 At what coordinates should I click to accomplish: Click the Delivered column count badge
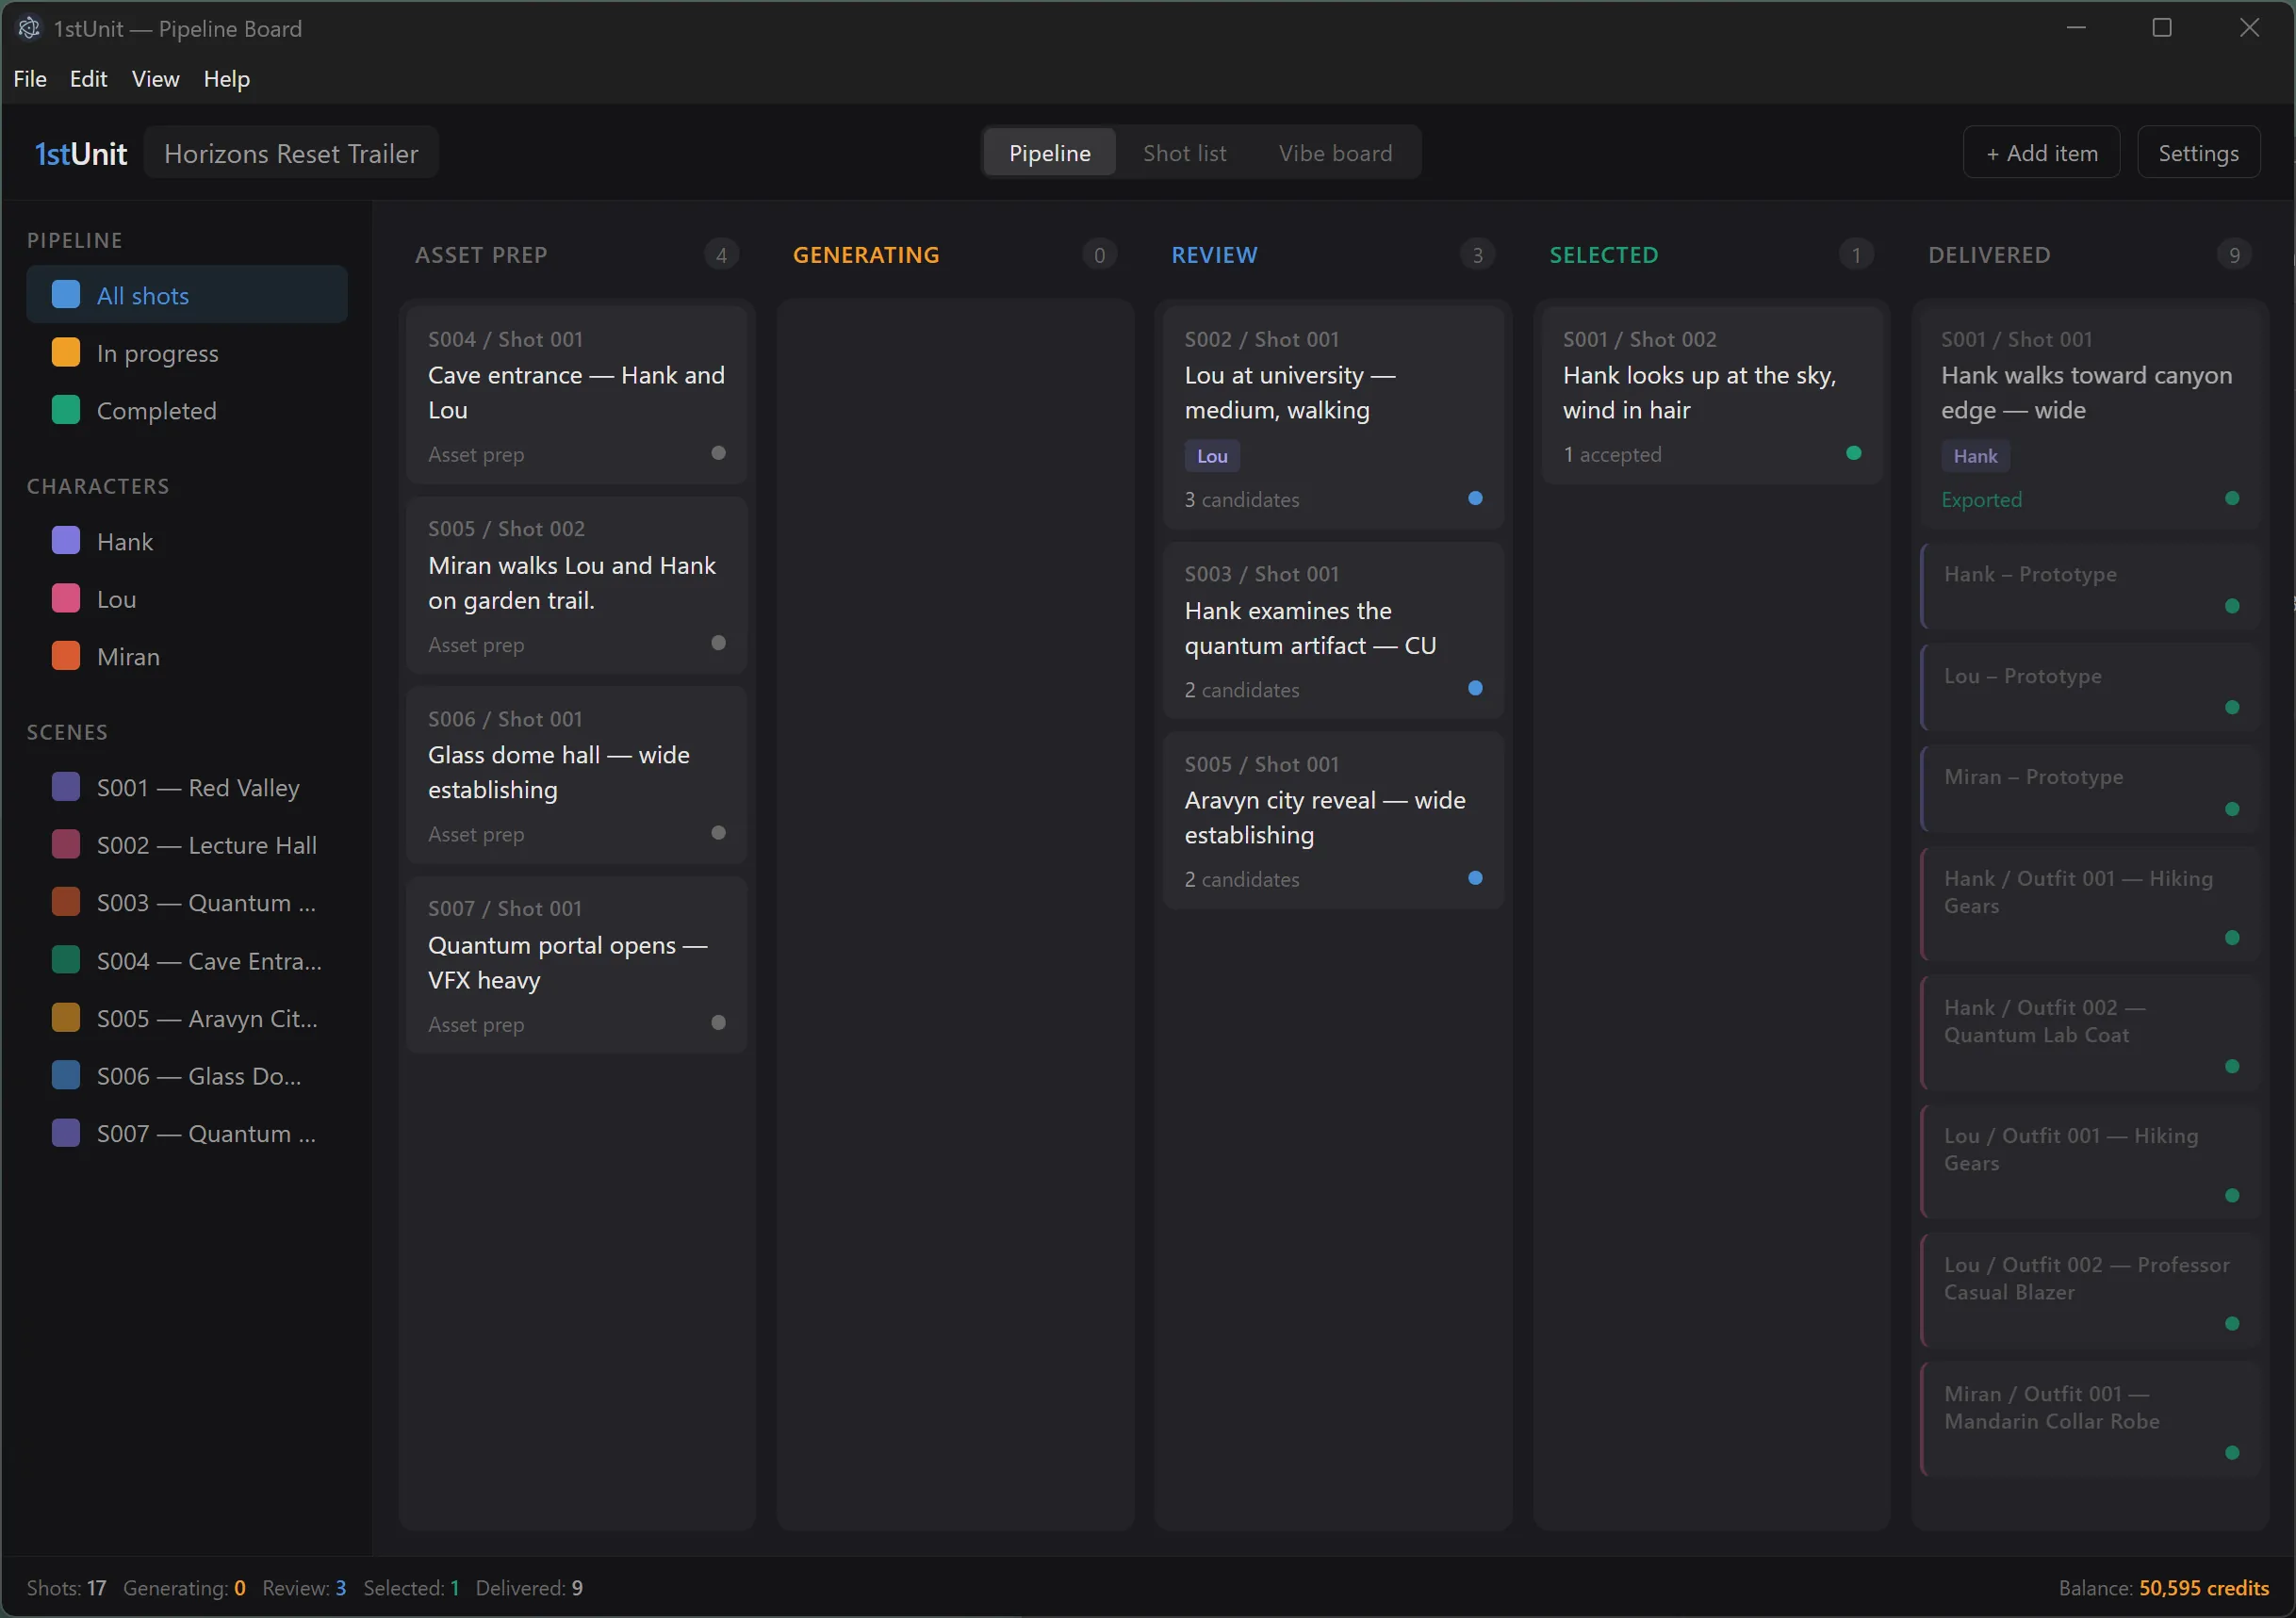tap(2234, 255)
